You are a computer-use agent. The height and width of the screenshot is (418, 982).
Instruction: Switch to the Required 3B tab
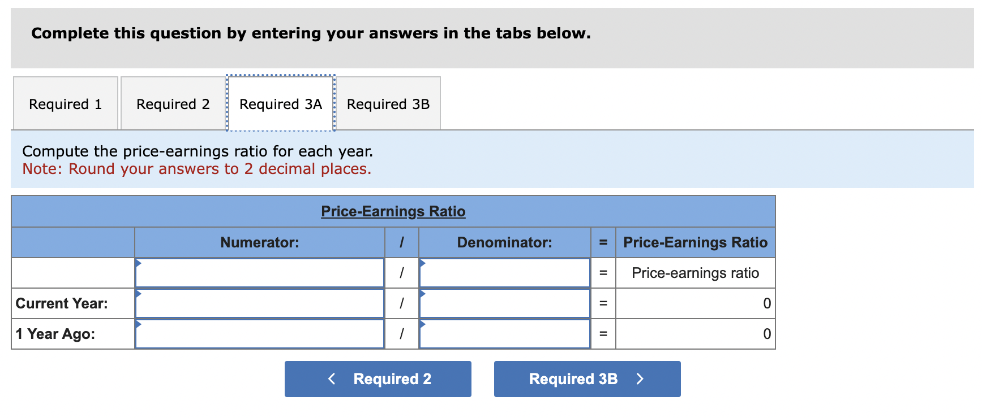point(389,104)
